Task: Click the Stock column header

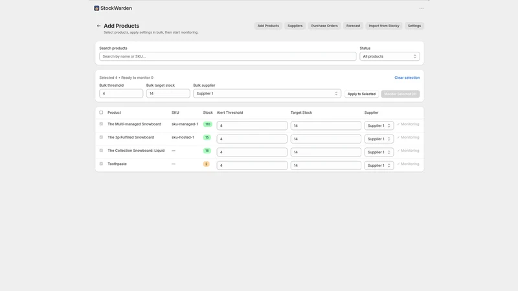Action: (208, 113)
